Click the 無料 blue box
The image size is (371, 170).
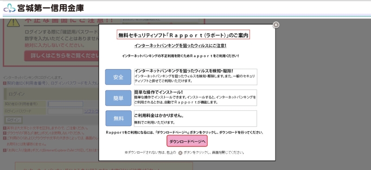coord(118,119)
